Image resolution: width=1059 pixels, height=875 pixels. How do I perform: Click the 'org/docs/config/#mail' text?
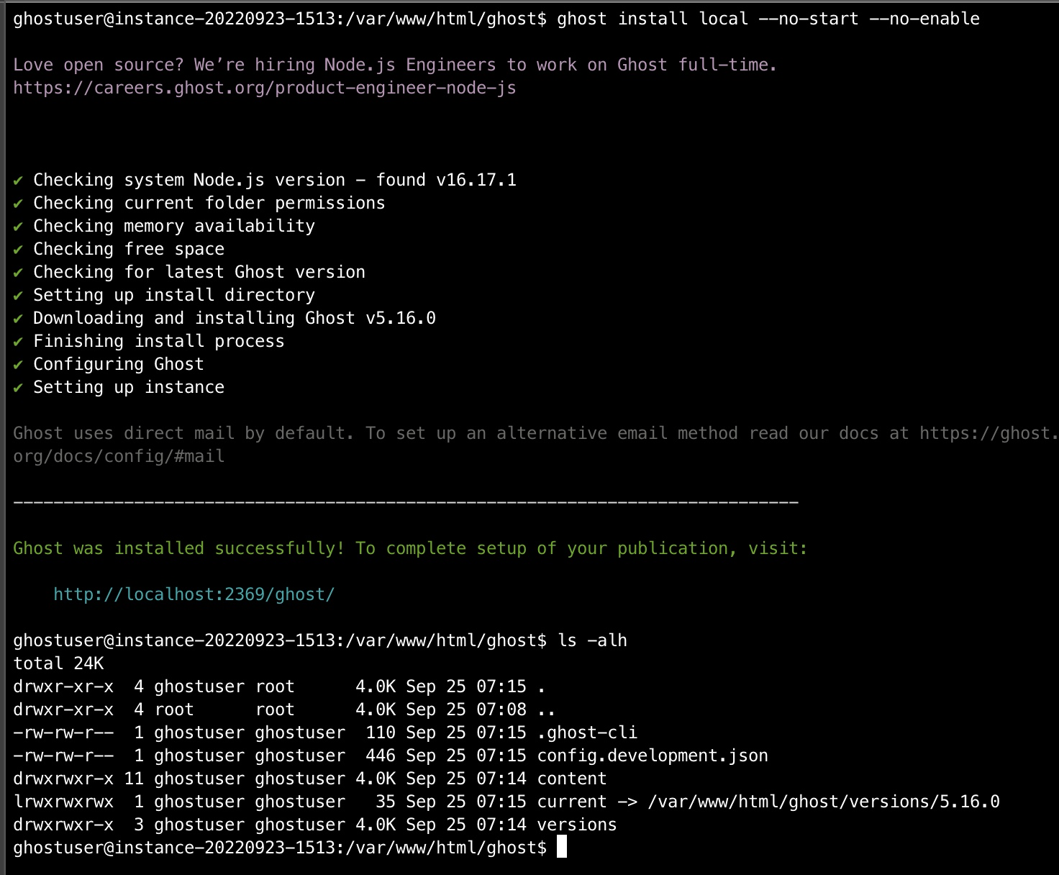pyautogui.click(x=119, y=456)
